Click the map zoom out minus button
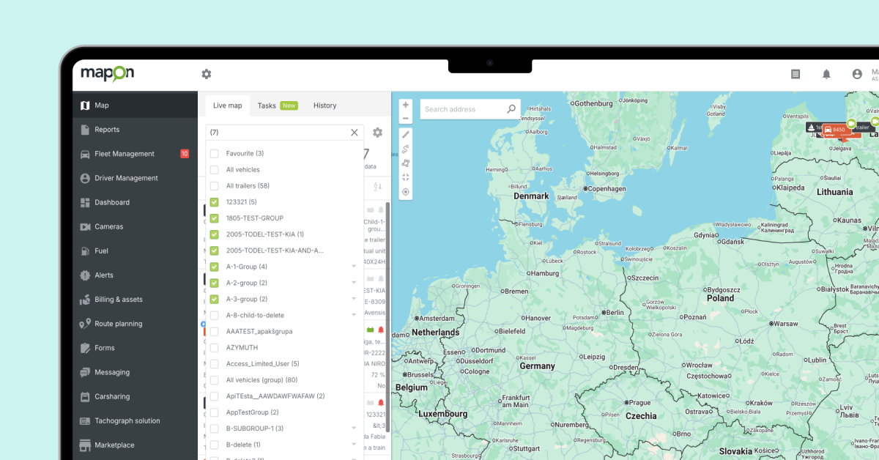Screen dimensions: 879x460 (406, 119)
